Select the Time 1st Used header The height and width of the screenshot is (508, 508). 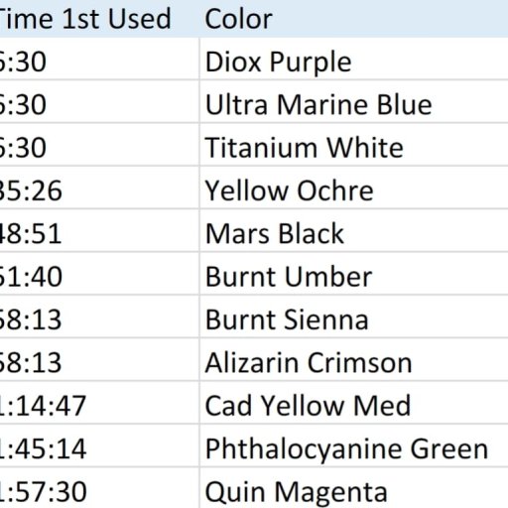(x=99, y=19)
